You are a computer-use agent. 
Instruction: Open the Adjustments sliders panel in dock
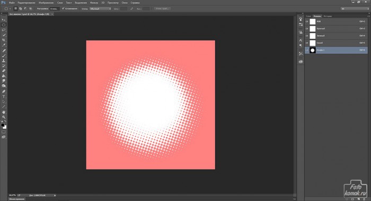301,24
